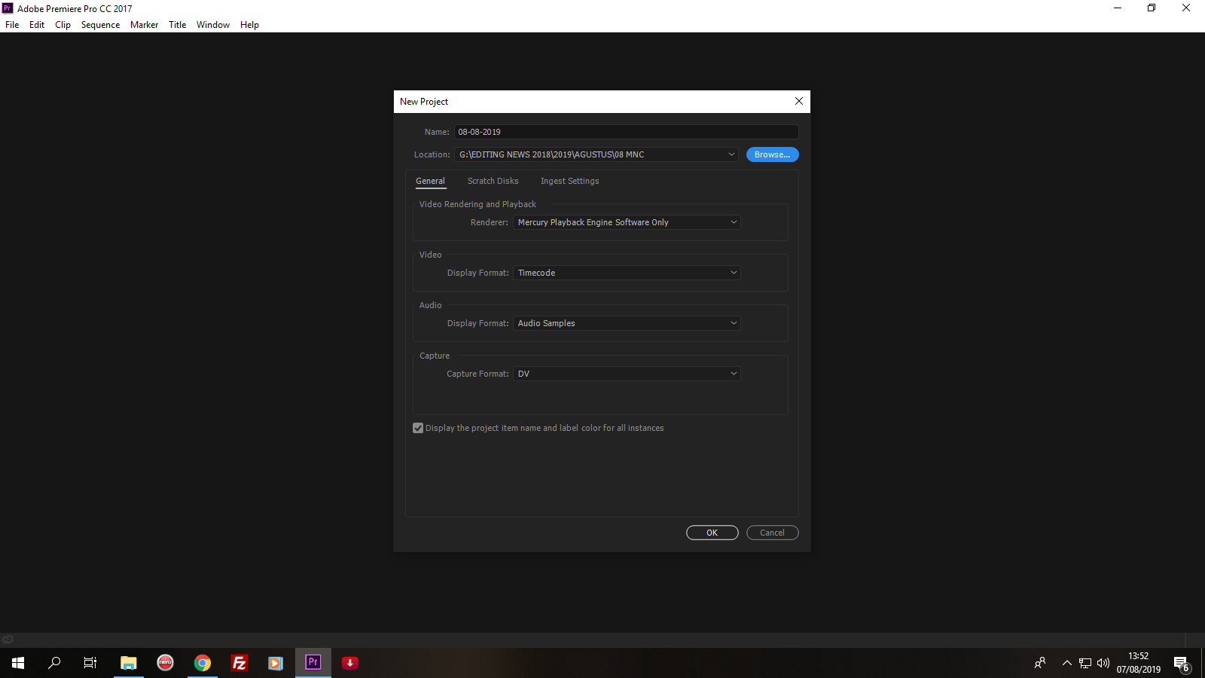
Task: Click the Nero icon in the taskbar
Action: point(166,663)
